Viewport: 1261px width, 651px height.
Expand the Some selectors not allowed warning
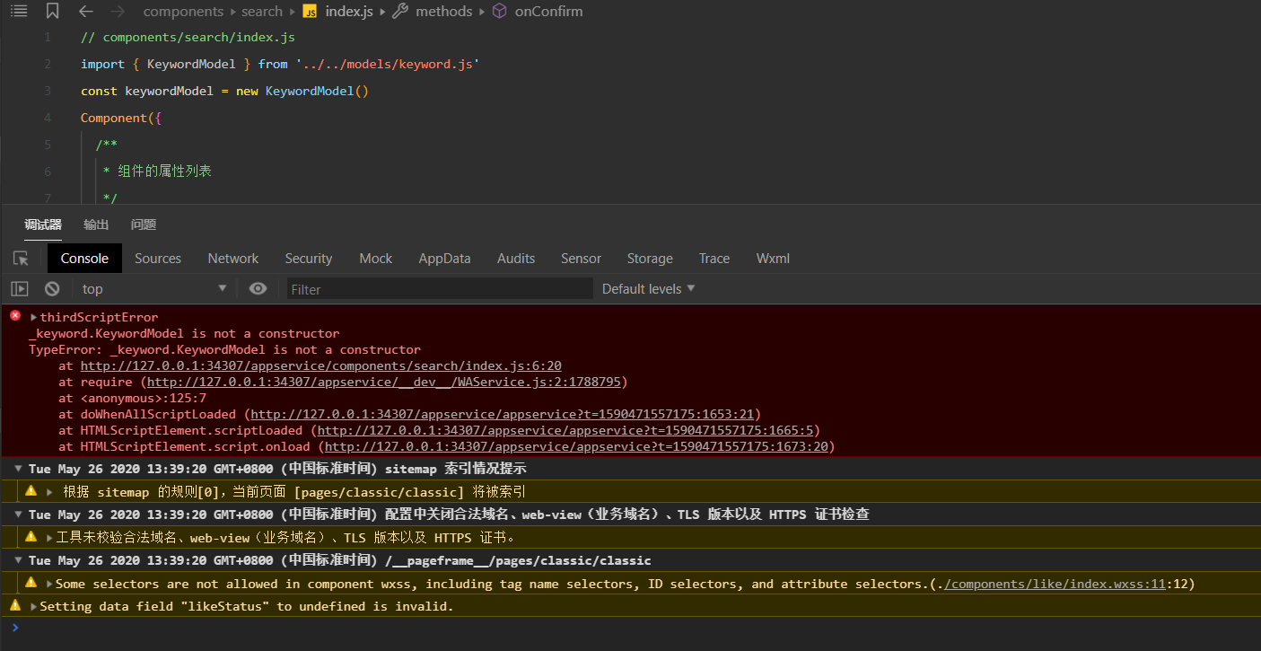point(49,584)
